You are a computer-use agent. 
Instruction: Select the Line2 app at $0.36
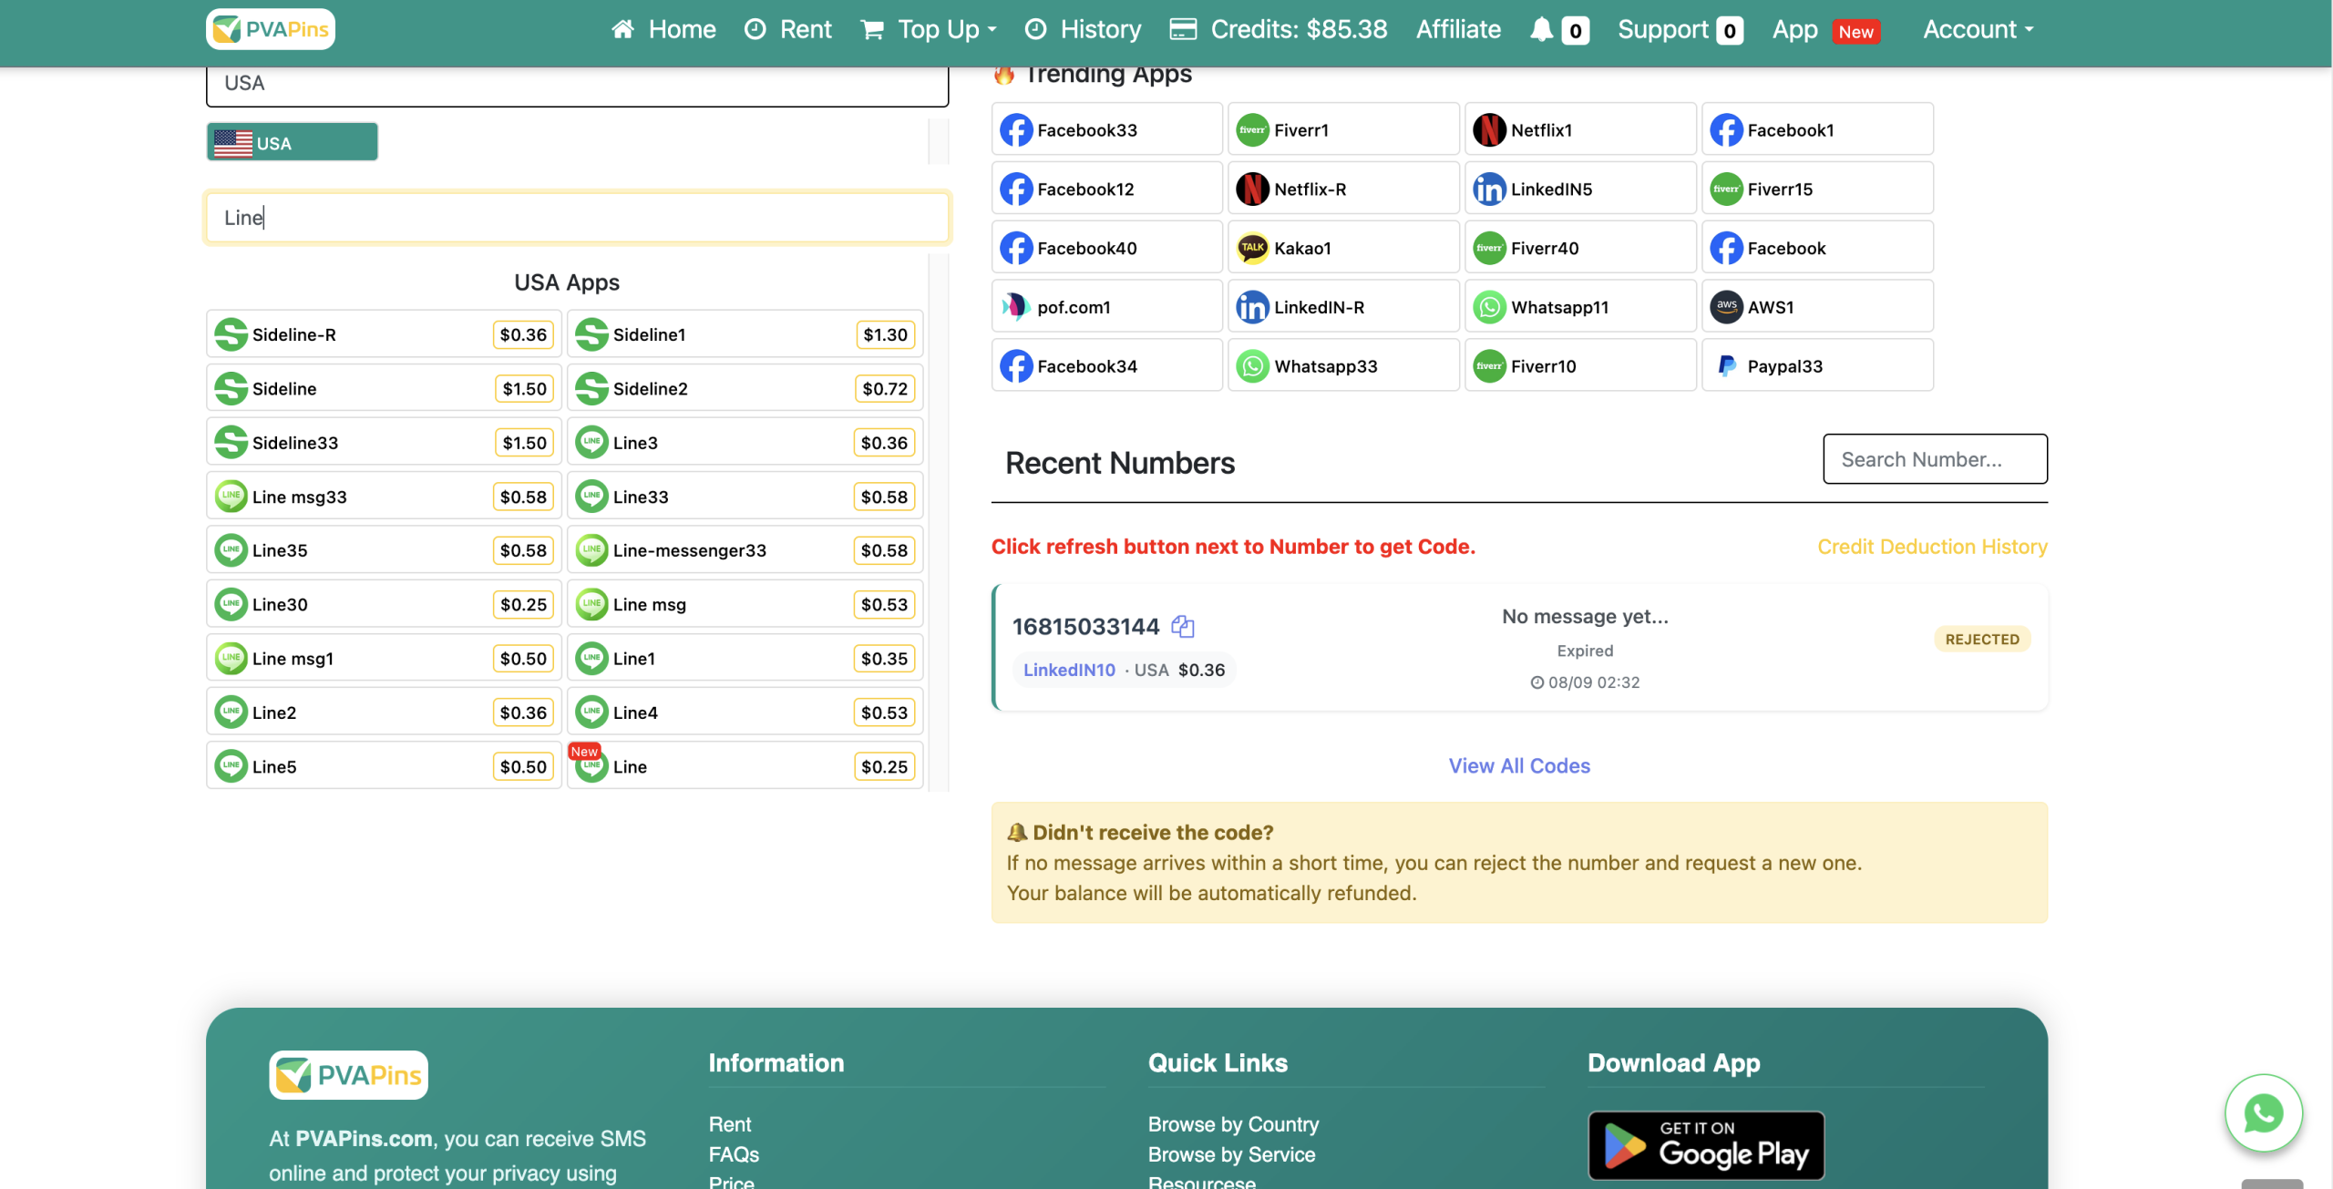pos(384,712)
